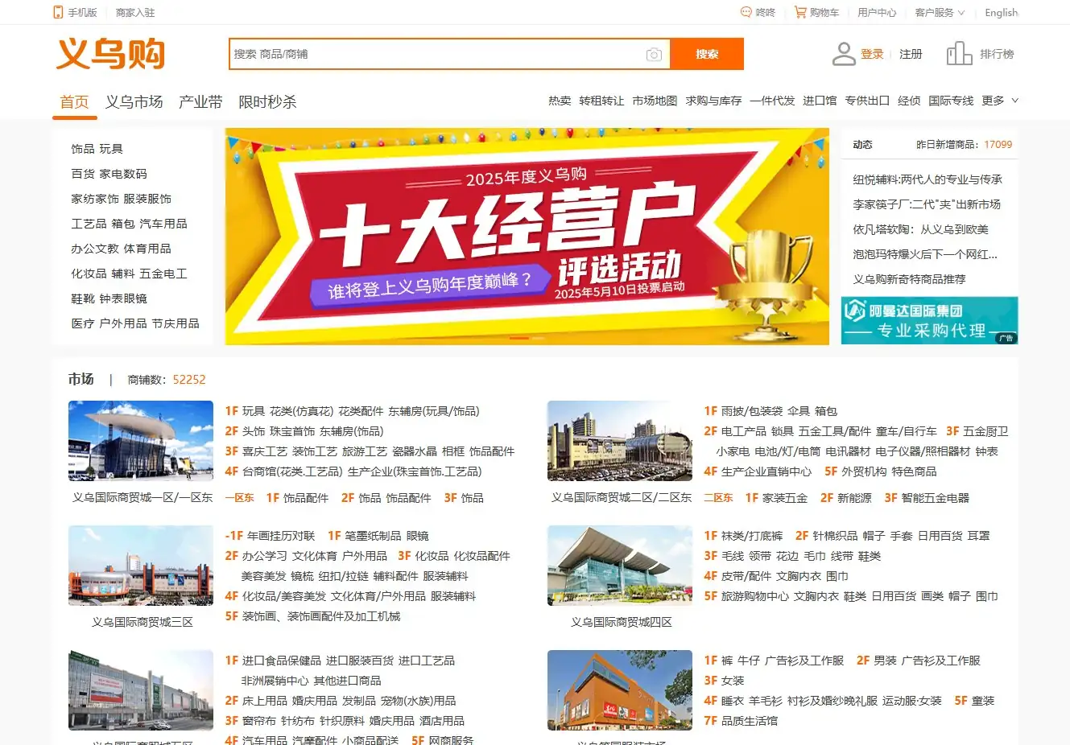Image resolution: width=1070 pixels, height=745 pixels.
Task: Open the 用户中心 link
Action: [x=877, y=12]
